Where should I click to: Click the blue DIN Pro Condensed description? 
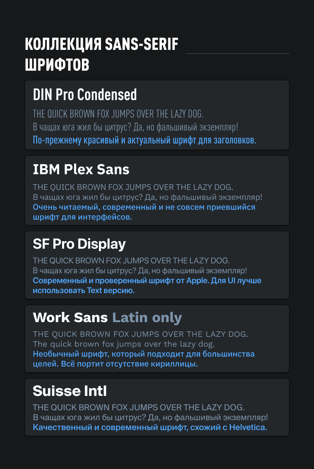click(144, 140)
